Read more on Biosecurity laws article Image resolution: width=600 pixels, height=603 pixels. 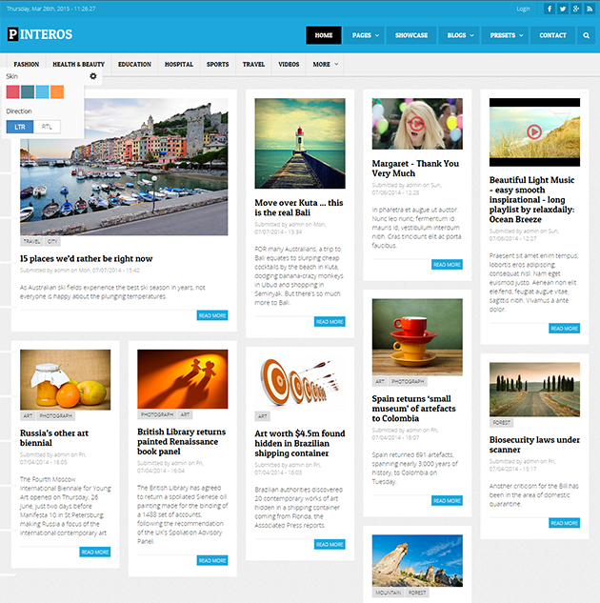(x=564, y=522)
